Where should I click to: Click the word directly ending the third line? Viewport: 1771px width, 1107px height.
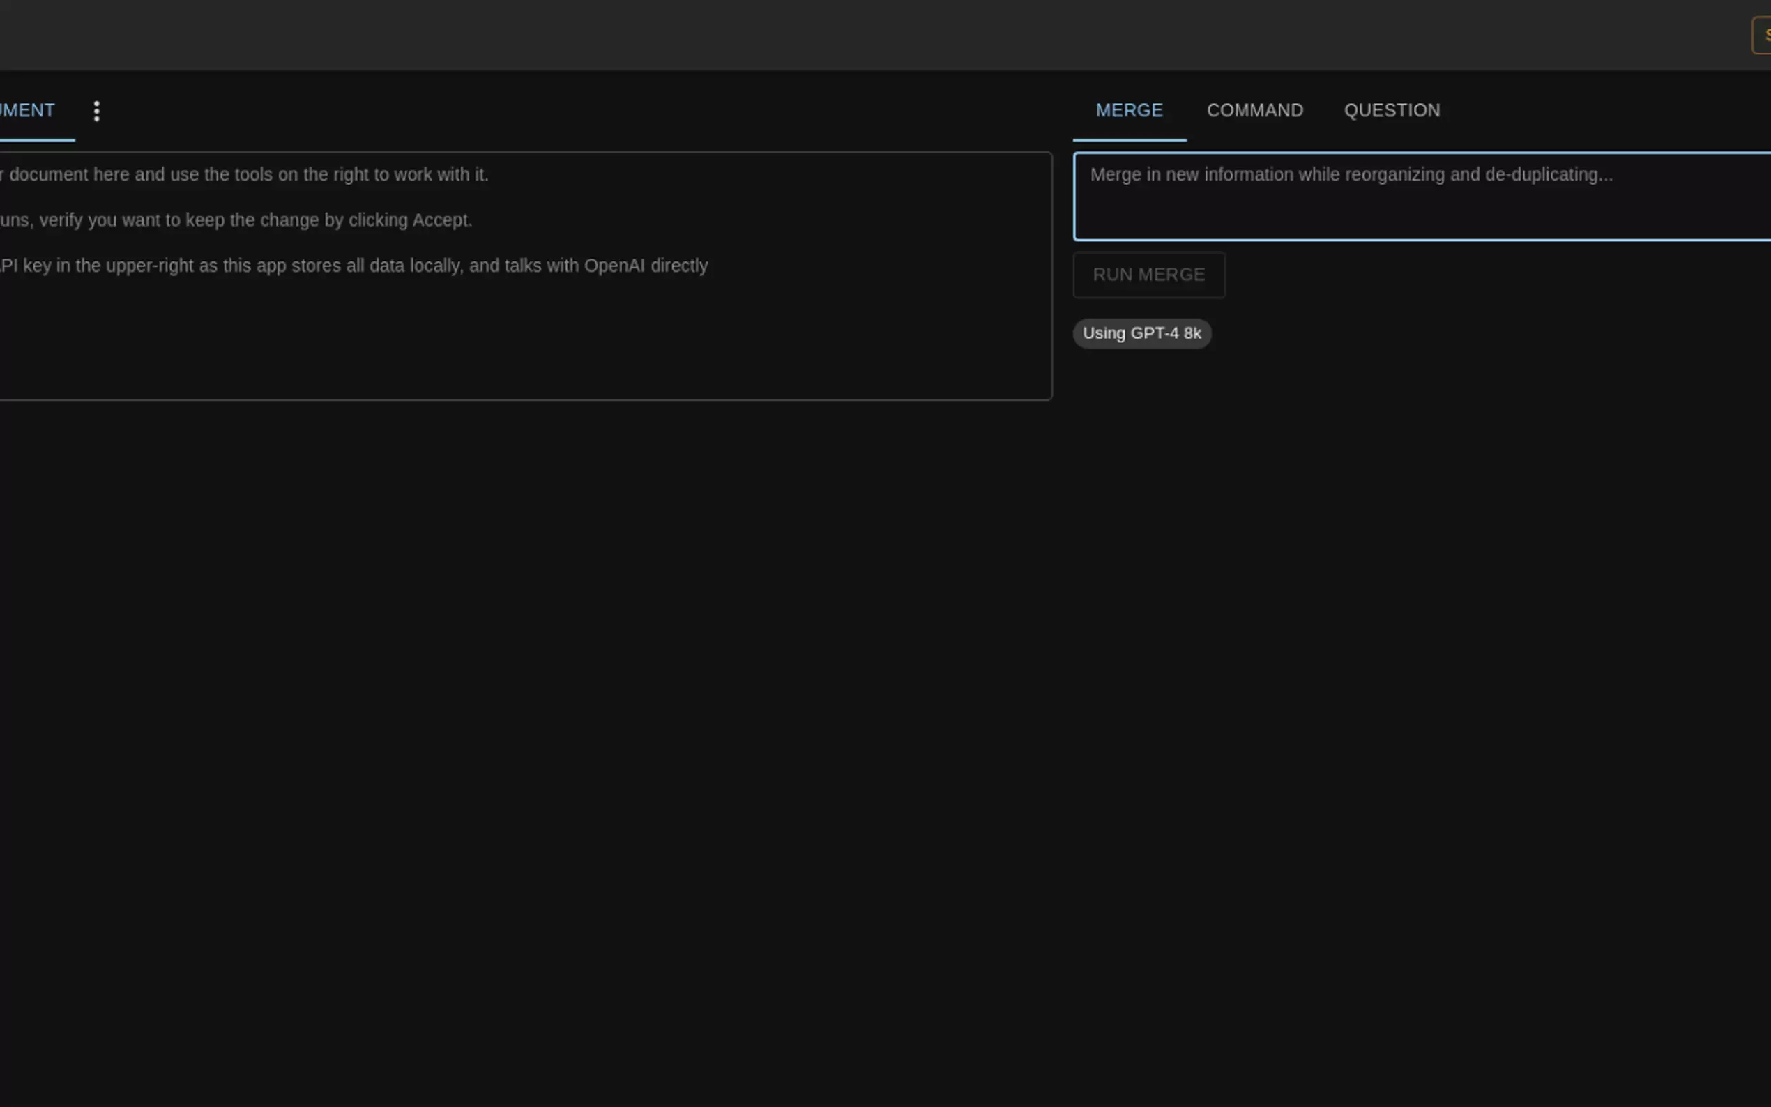pos(678,266)
